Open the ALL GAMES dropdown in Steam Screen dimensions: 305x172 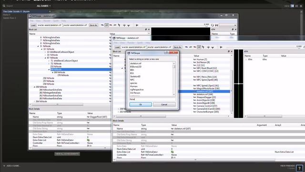click(43, 6)
